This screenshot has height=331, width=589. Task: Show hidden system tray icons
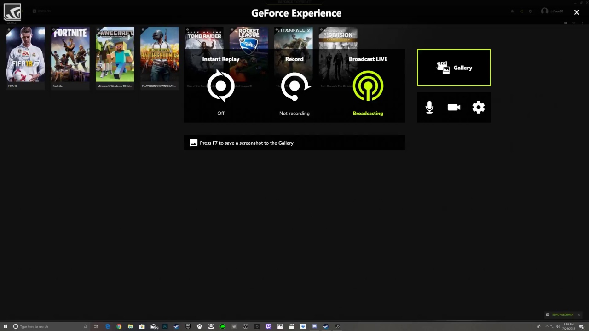[547, 326]
